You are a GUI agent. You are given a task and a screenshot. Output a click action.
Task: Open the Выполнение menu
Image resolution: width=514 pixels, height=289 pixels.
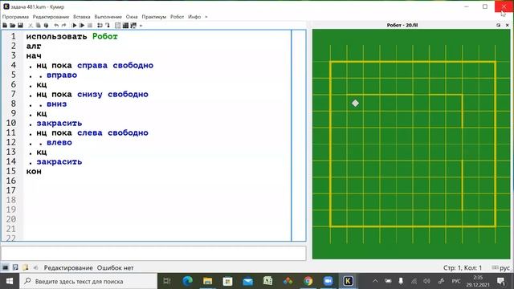(108, 17)
